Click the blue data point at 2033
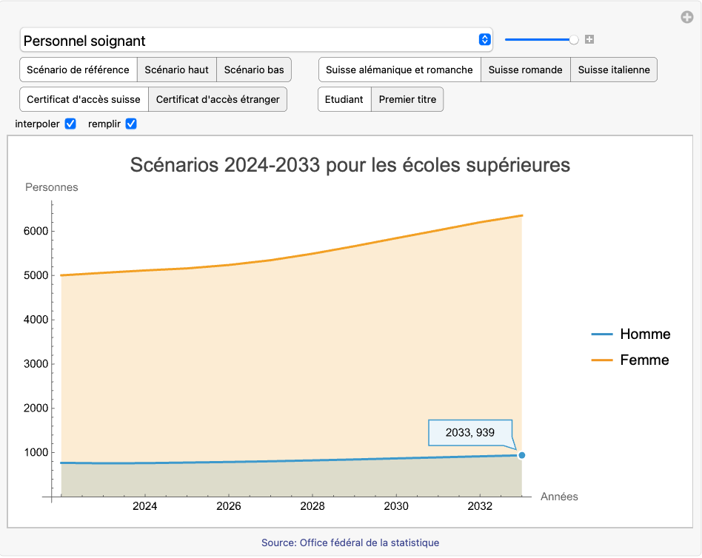 (x=522, y=455)
